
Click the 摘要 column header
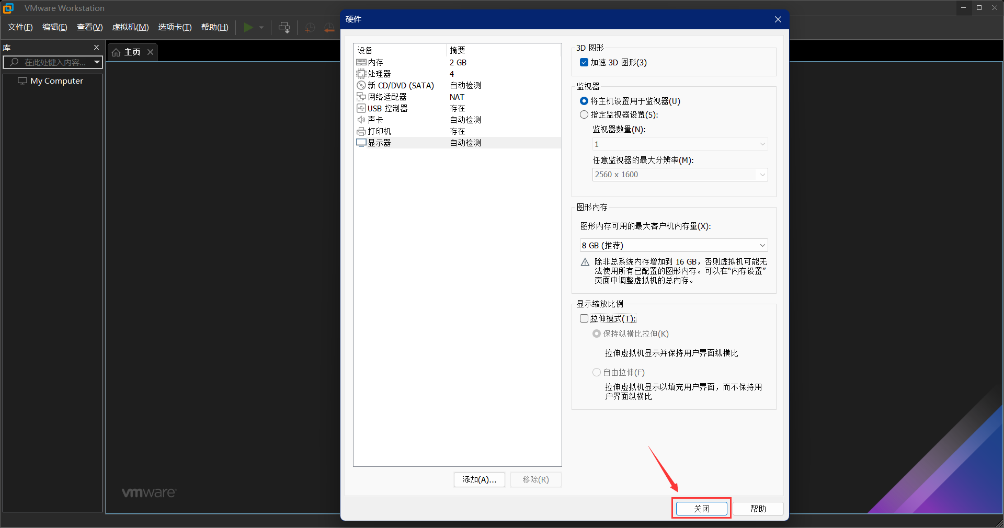pyautogui.click(x=458, y=50)
